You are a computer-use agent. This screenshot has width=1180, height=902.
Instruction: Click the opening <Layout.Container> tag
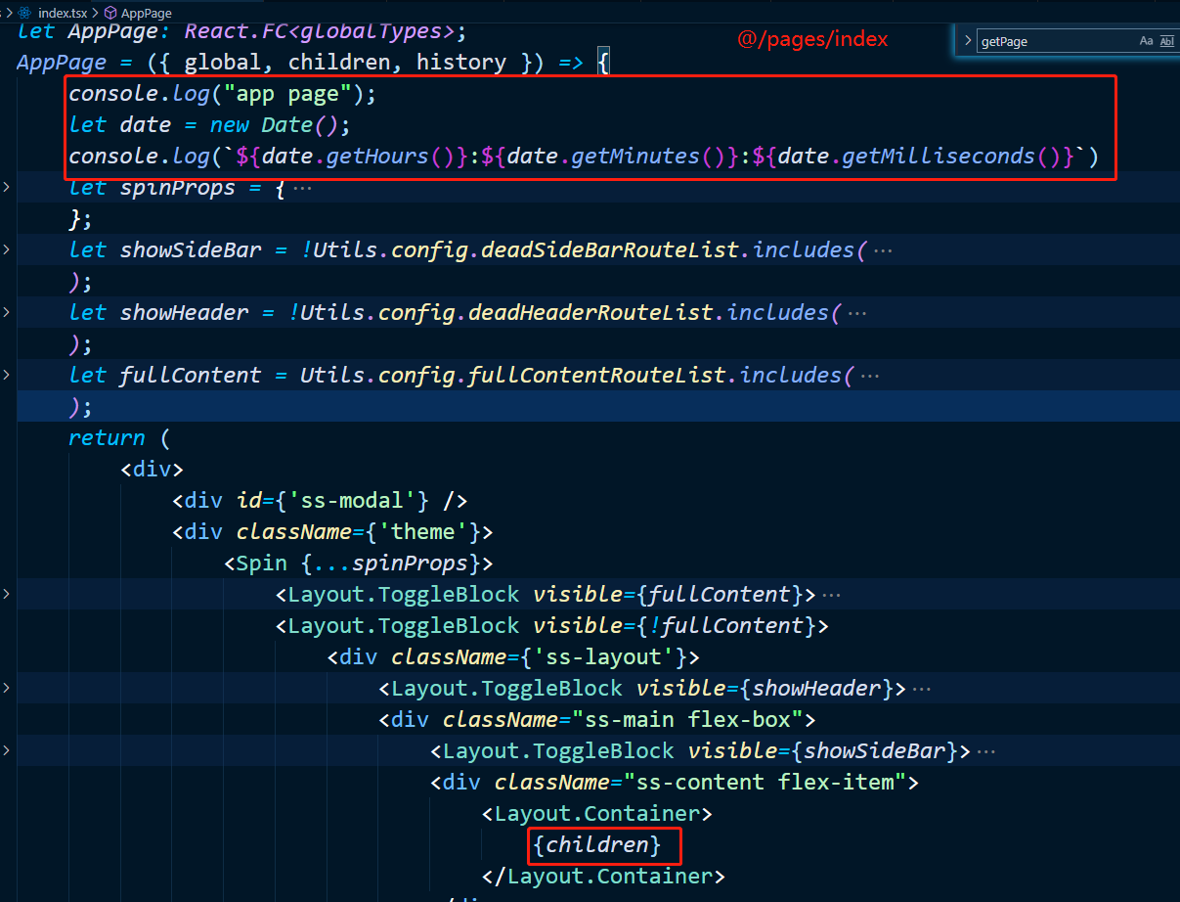597,813
